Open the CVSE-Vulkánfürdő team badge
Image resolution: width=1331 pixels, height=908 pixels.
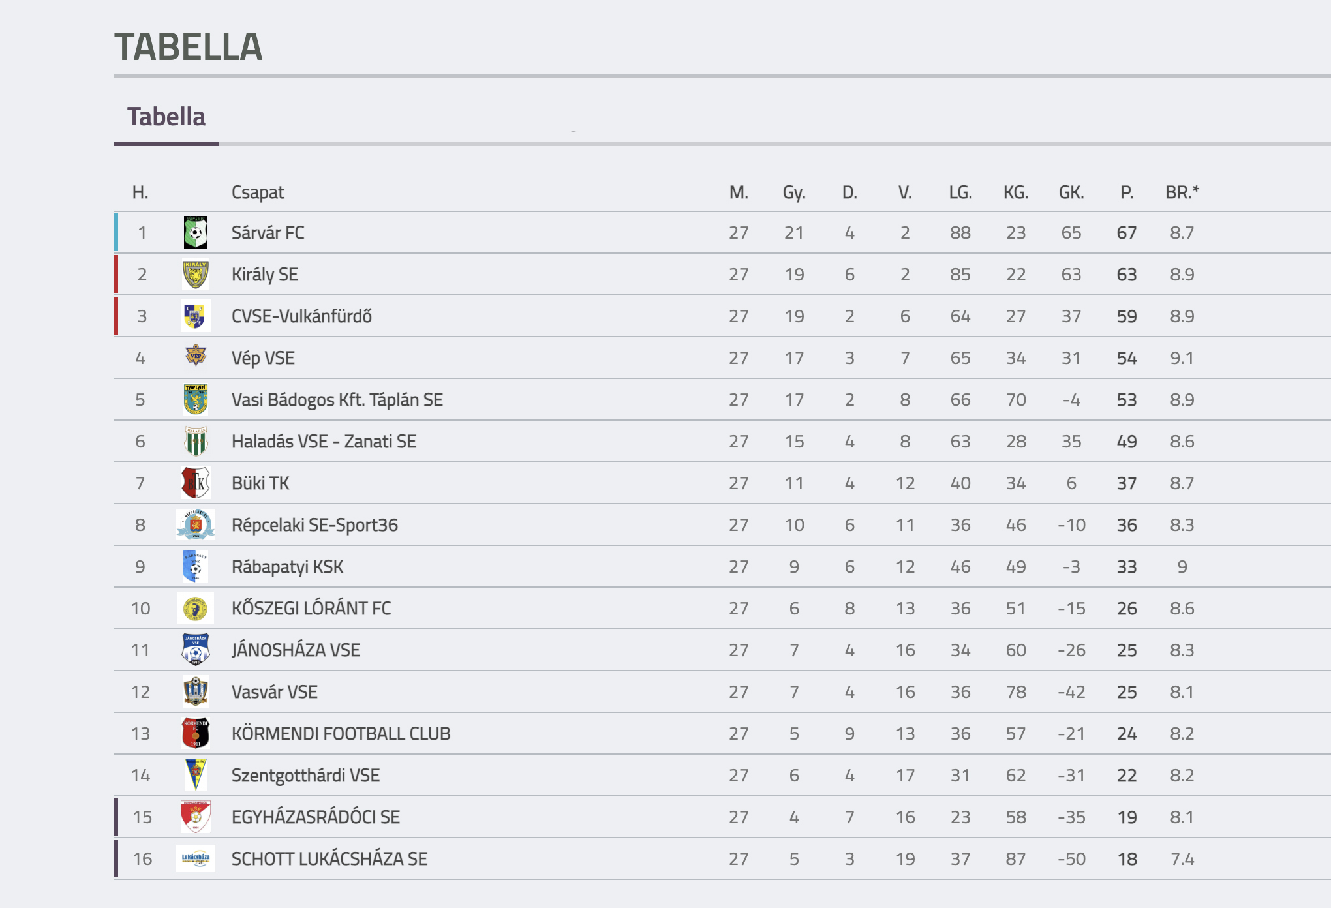pyautogui.click(x=196, y=316)
